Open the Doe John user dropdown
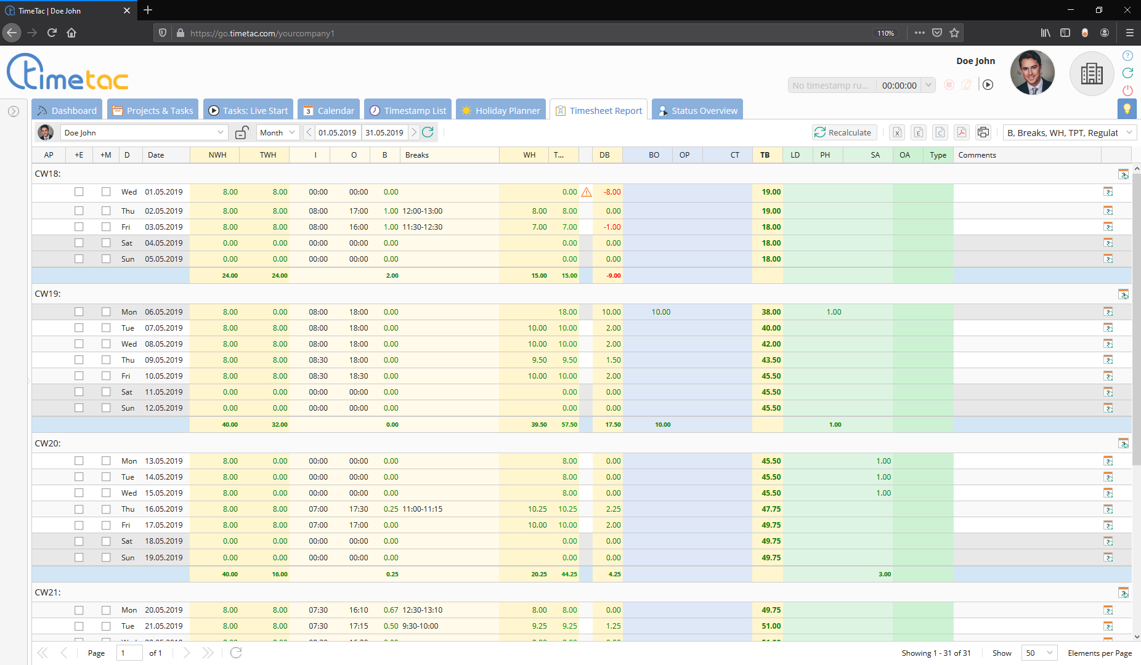 144,132
